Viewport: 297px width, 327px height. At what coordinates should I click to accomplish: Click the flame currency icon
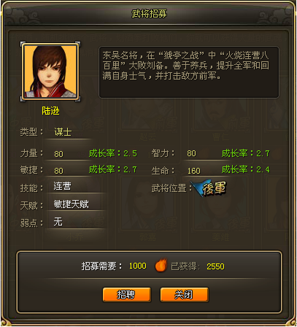click(161, 265)
